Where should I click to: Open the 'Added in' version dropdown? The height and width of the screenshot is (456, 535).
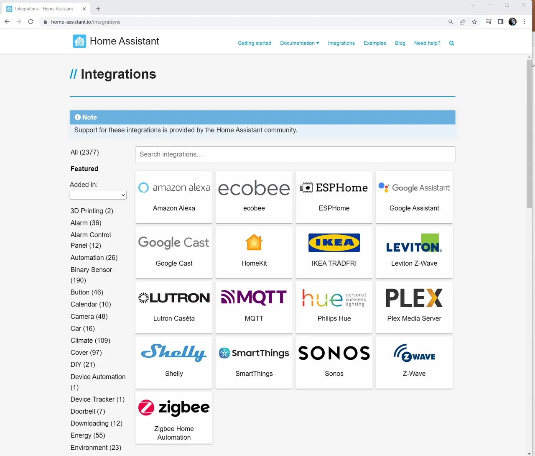coord(98,195)
